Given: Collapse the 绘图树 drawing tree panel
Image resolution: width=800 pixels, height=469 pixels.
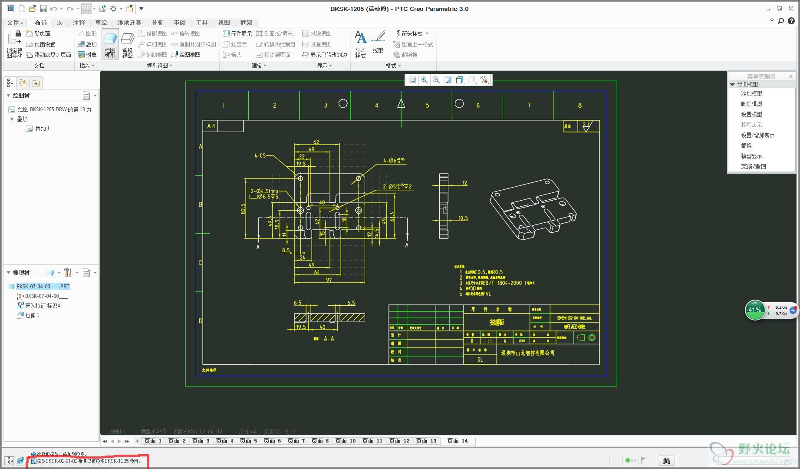Looking at the screenshot, I should (x=8, y=95).
